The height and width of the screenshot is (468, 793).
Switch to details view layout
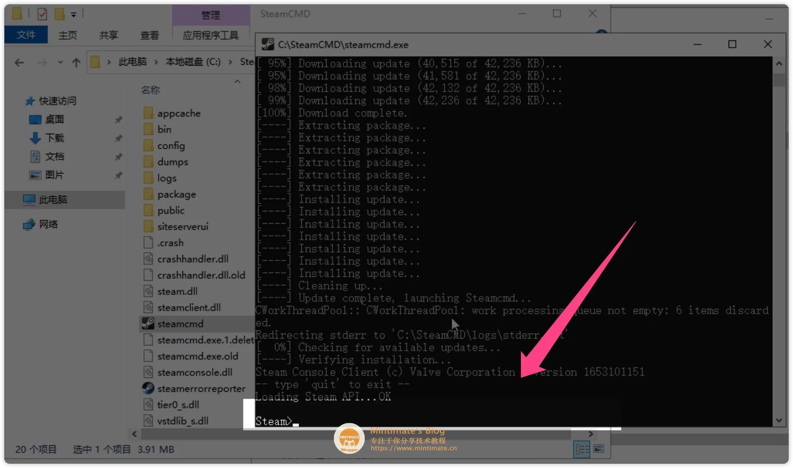(x=582, y=449)
